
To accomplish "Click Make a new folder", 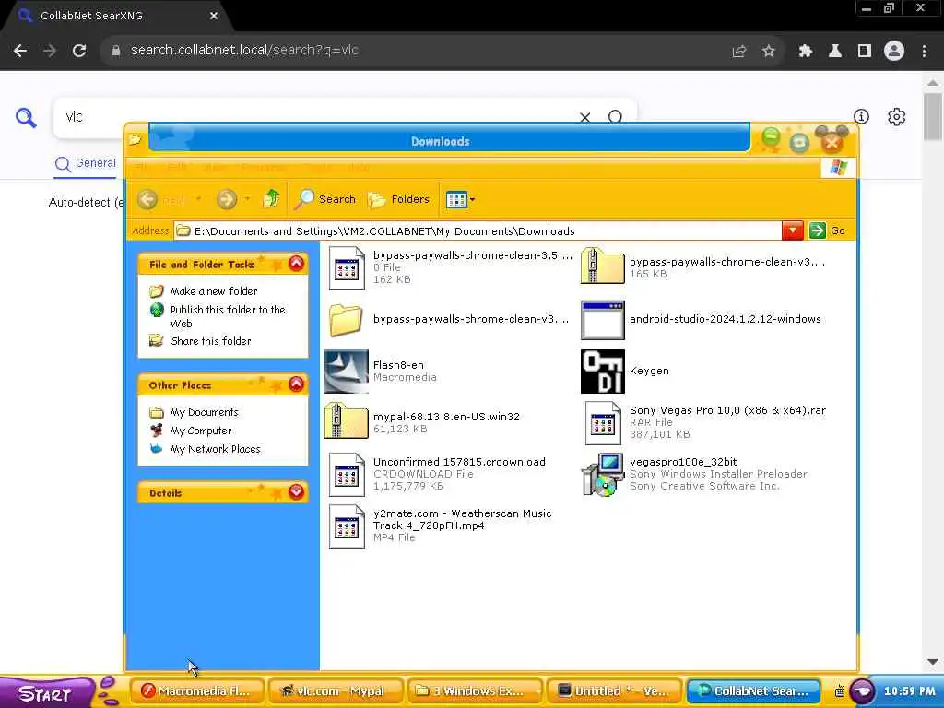I will pyautogui.click(x=214, y=291).
